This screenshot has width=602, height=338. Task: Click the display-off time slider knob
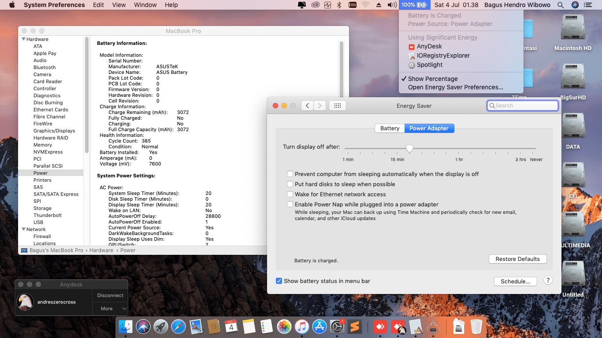point(409,149)
